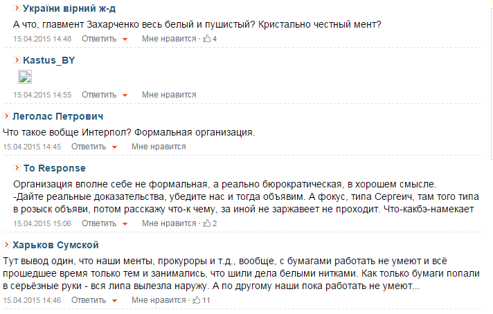Expand reply dropdown arrow under Kastus_BY comment
The height and width of the screenshot is (314, 493).
pyautogui.click(x=125, y=95)
